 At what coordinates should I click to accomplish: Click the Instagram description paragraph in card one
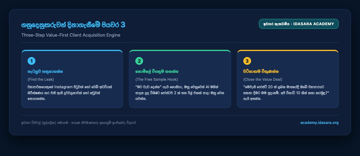pos(72,92)
